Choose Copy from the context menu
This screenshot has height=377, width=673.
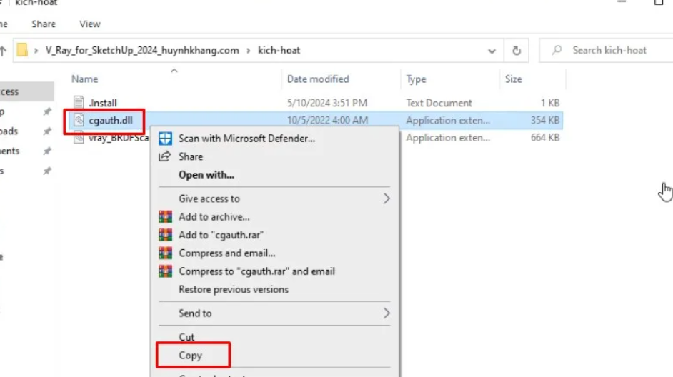[x=191, y=355]
